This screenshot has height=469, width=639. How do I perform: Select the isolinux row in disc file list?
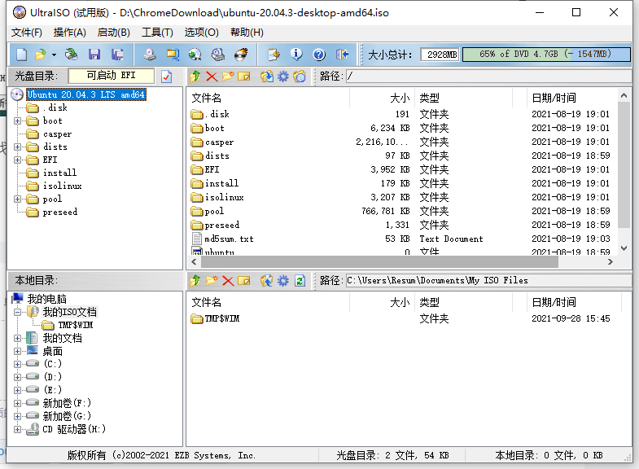[x=401, y=197]
